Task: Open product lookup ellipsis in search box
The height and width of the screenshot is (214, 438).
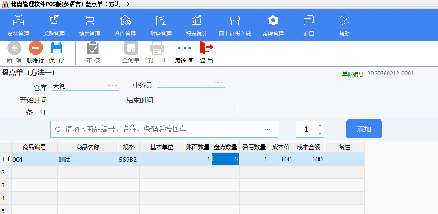Action: coord(267,129)
